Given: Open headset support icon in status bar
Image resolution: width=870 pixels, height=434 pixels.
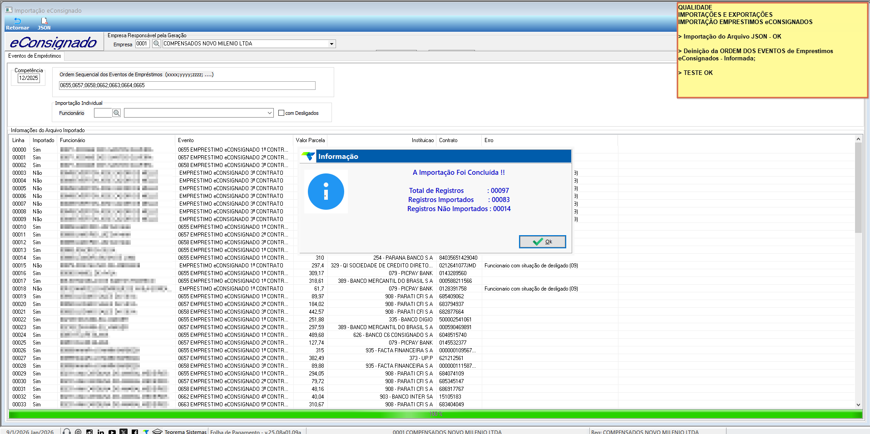Looking at the screenshot, I should pyautogui.click(x=67, y=431).
